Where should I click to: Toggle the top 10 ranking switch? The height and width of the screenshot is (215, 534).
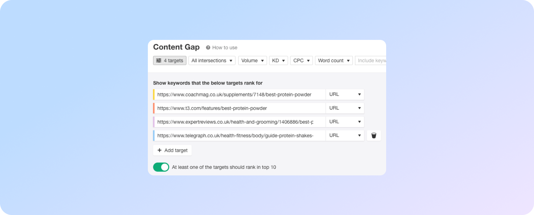[161, 167]
